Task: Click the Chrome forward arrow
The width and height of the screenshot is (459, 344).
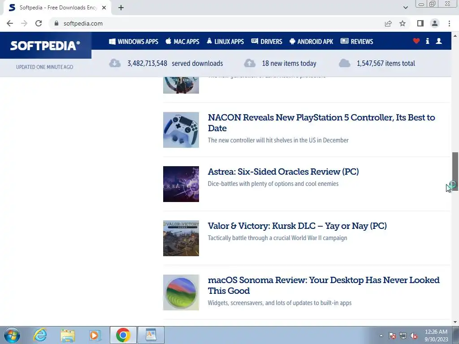Action: pos(24,23)
